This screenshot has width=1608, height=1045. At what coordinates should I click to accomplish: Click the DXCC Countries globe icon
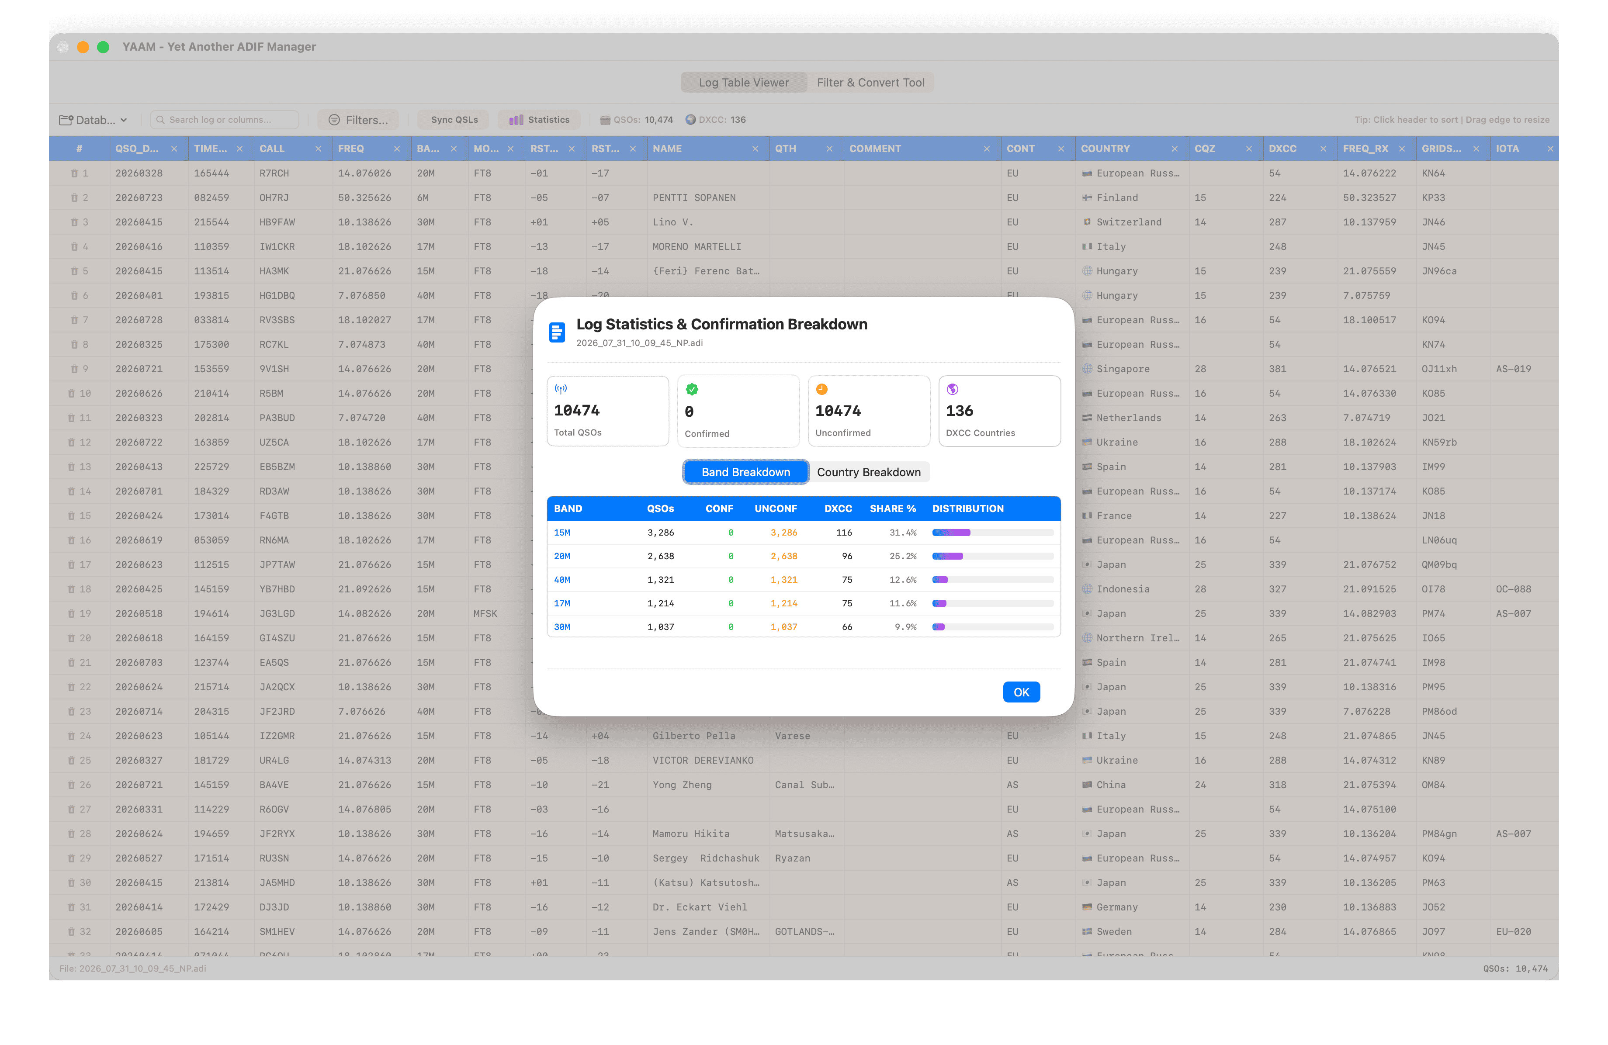point(952,389)
